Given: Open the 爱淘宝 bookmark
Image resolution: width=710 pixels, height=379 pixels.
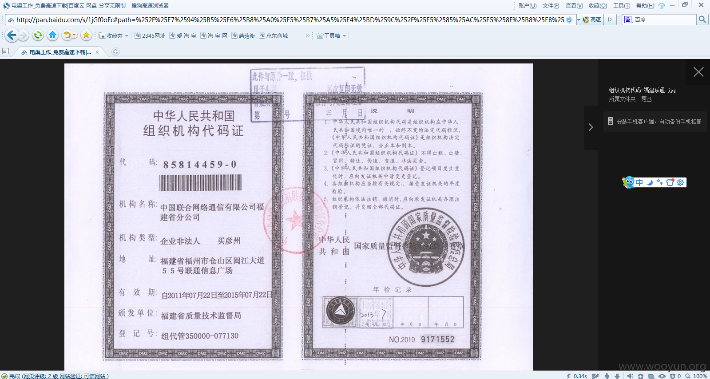Looking at the screenshot, I should pos(183,36).
